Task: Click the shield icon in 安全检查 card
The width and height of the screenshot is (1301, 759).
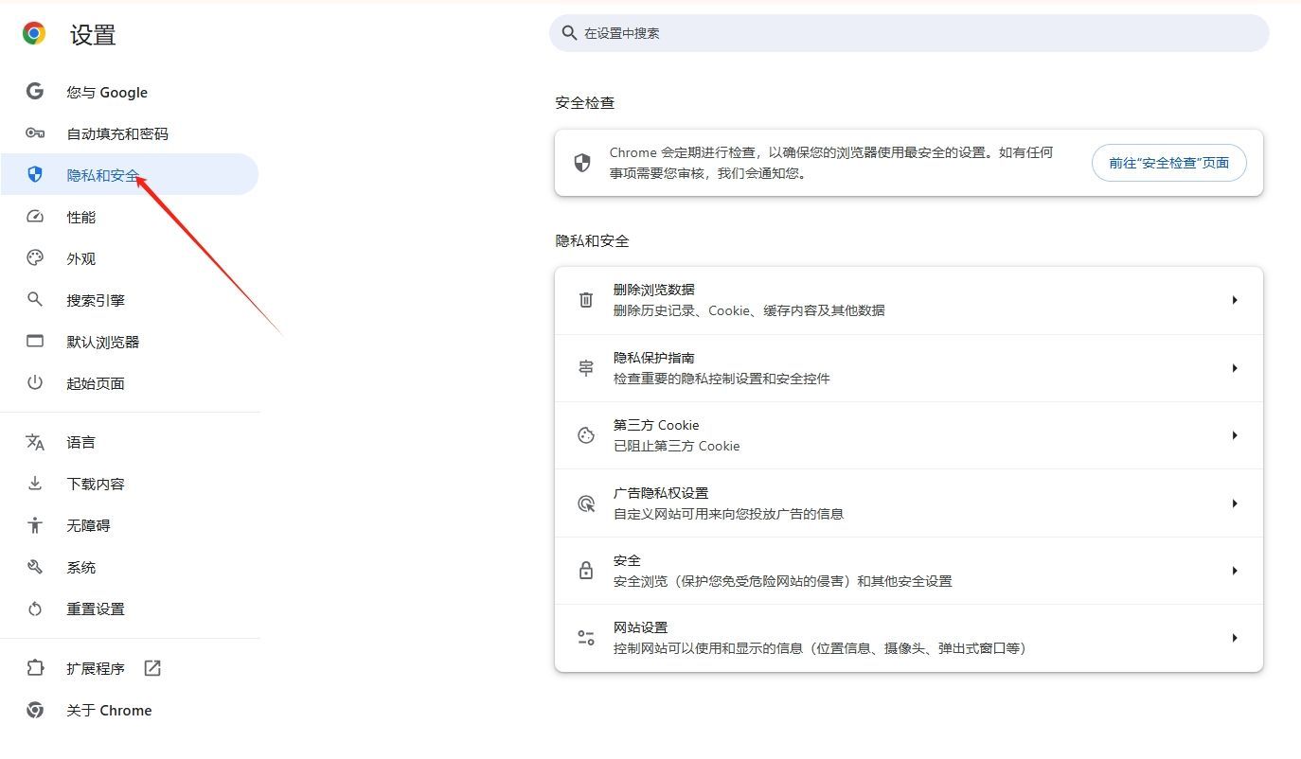Action: (x=582, y=163)
